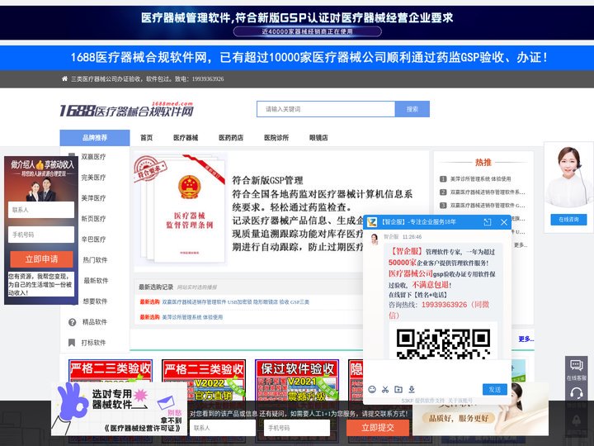594x446 pixels.
Task: Open latest purchase 双赢医疗器械进销存管理软件 USB加密锁 record
Action: coord(236,302)
